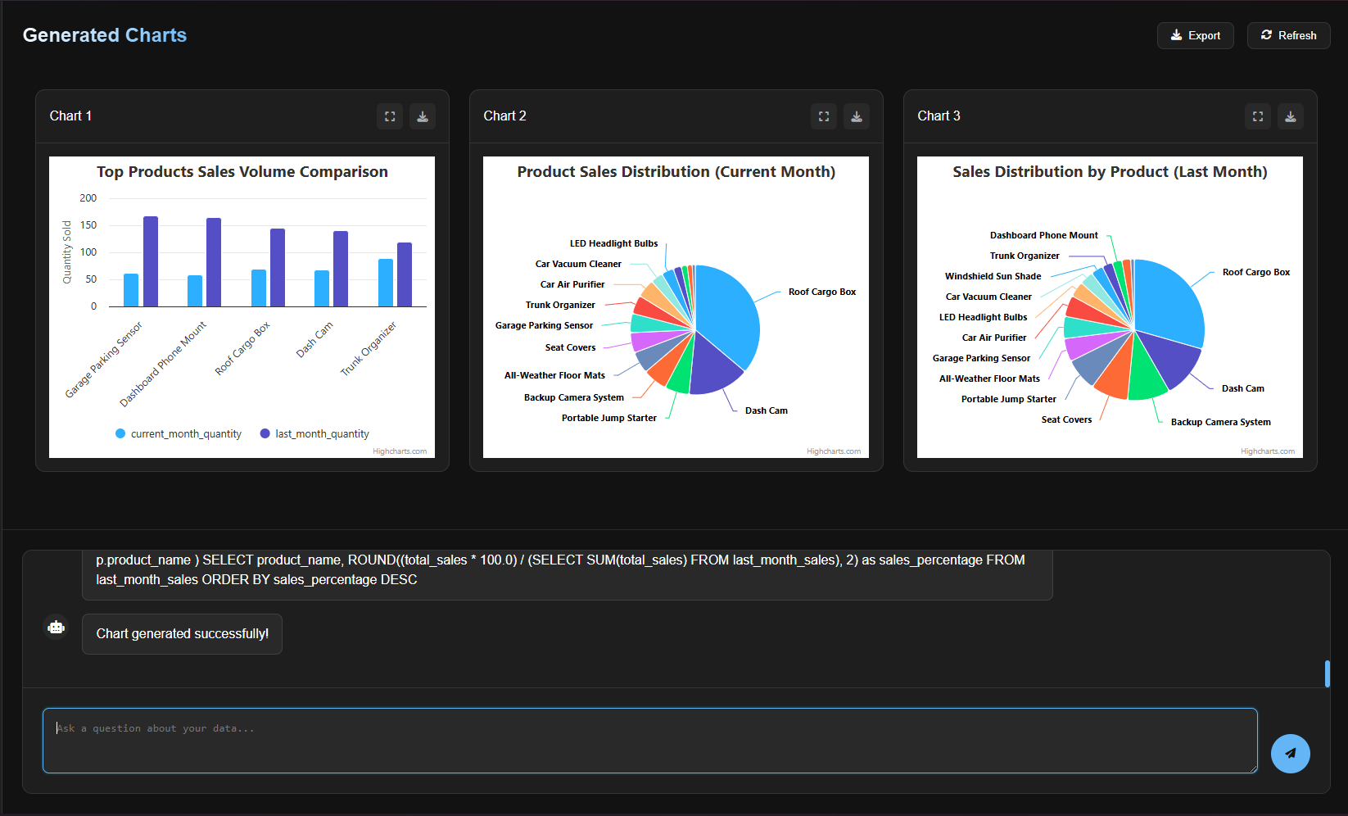Expand Chart 3 to fullscreen

click(x=1258, y=116)
